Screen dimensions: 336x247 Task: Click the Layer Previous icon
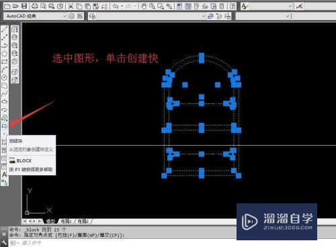coord(219,16)
